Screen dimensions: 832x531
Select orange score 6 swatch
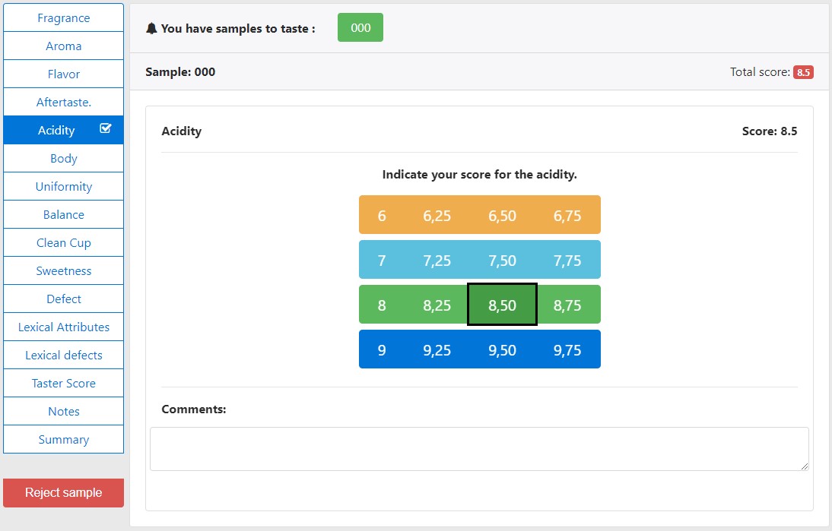(x=382, y=216)
